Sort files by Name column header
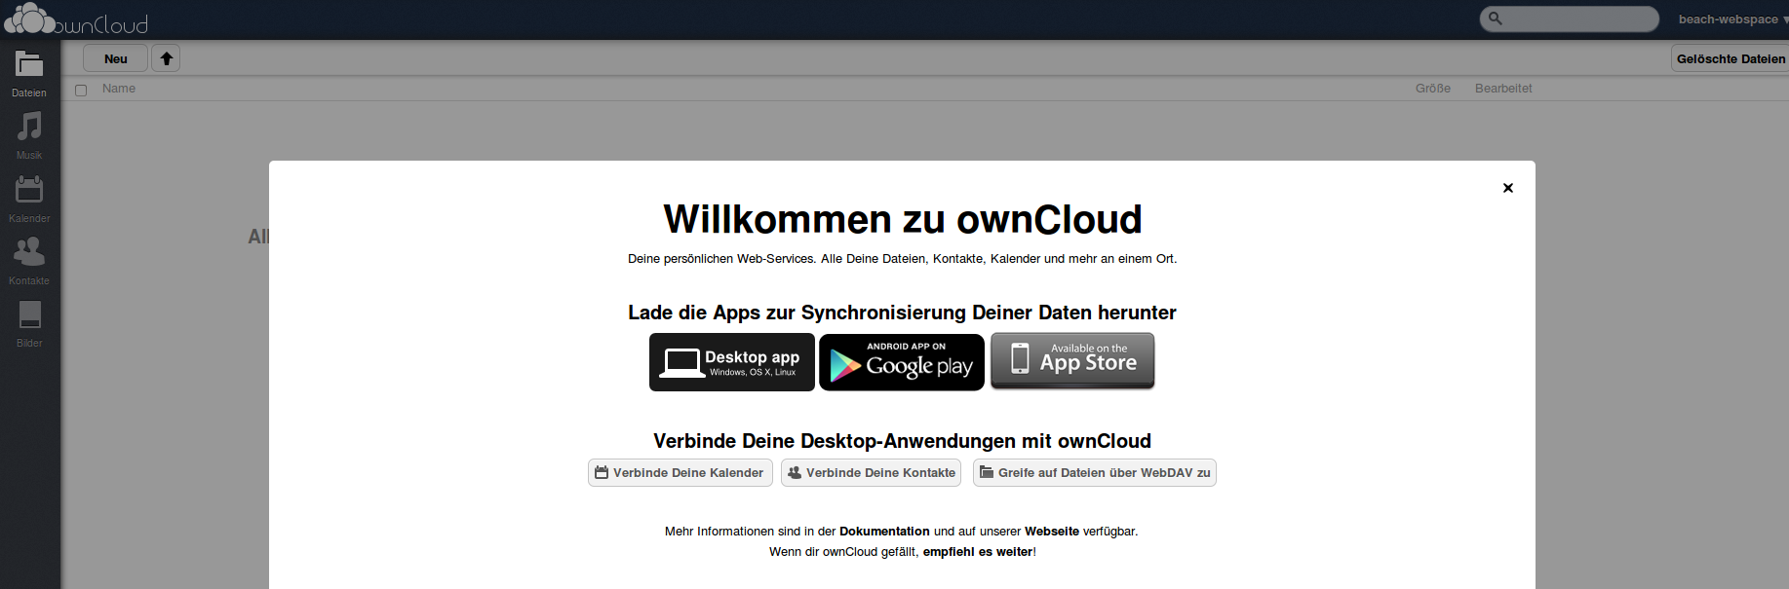This screenshot has width=1789, height=589. pyautogui.click(x=119, y=89)
